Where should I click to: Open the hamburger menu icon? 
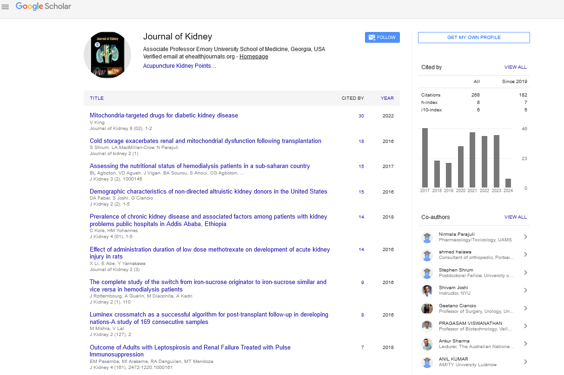[6, 6]
